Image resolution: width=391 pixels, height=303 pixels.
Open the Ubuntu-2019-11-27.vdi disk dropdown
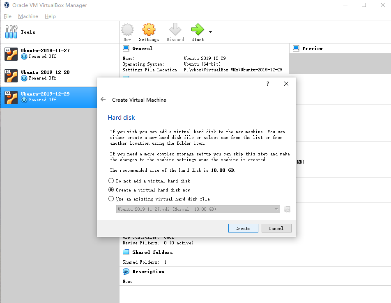point(198,209)
